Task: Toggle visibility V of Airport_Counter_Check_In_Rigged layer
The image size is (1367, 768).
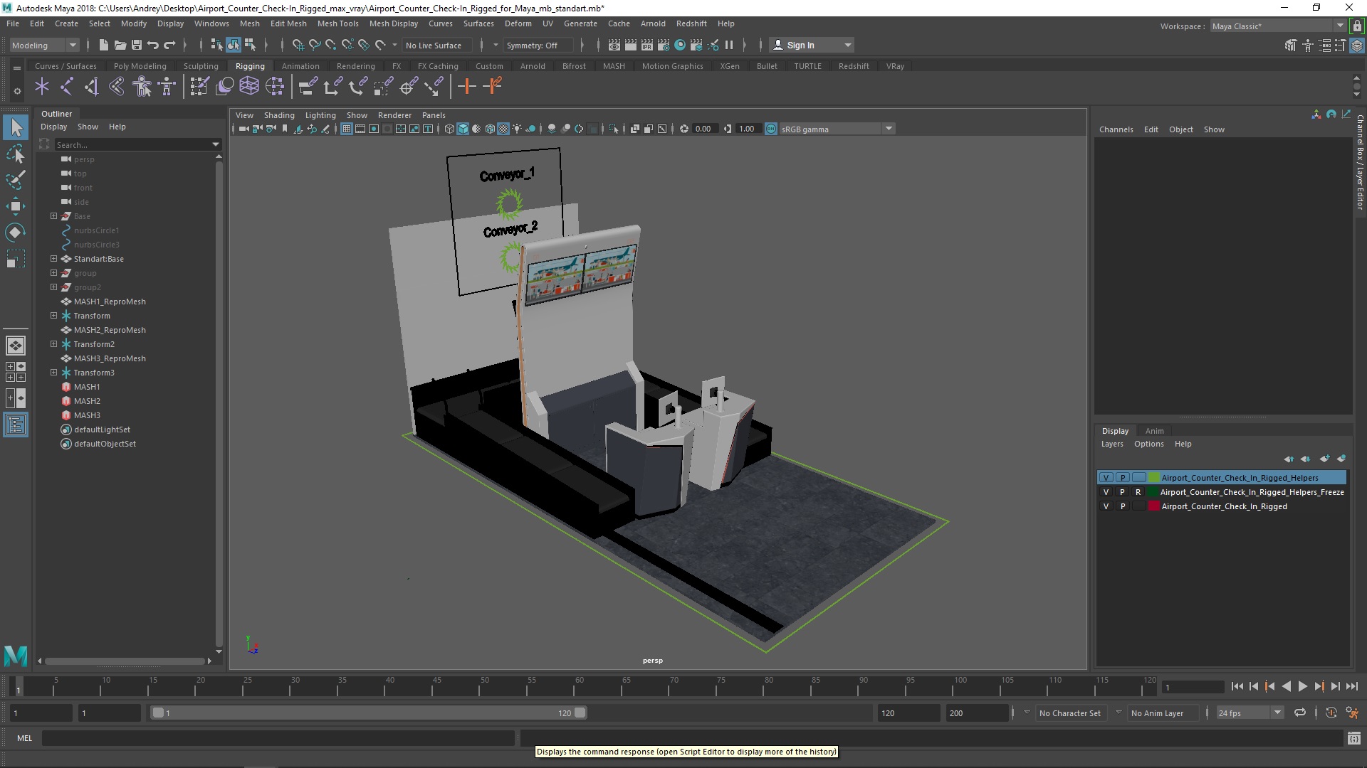Action: [1106, 506]
